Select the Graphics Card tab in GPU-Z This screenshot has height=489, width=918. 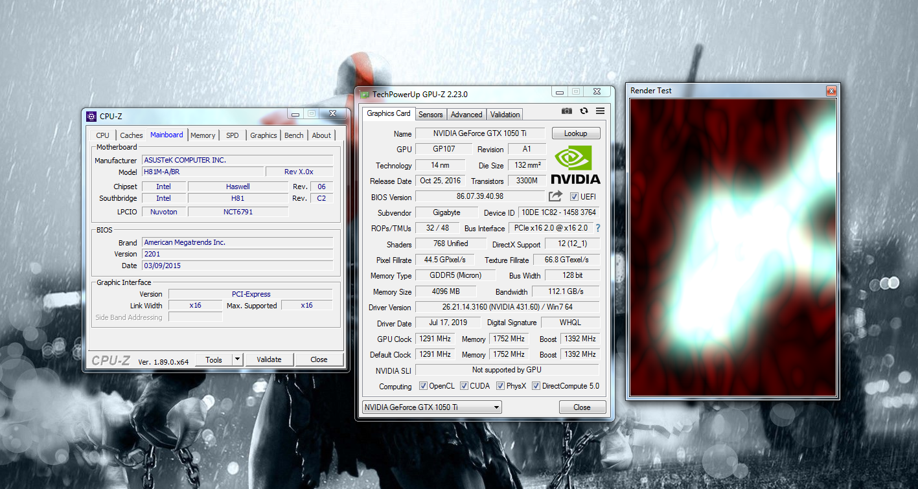pyautogui.click(x=389, y=113)
